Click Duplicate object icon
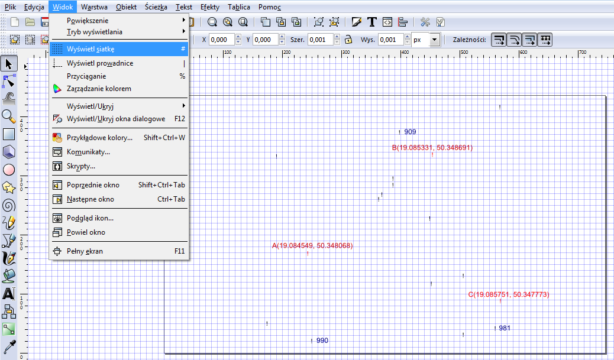614x360 pixels. click(x=266, y=22)
